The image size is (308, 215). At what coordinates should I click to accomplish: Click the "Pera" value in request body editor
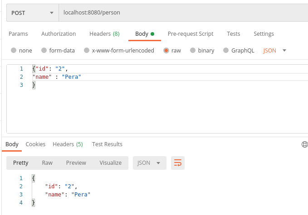(x=72, y=77)
